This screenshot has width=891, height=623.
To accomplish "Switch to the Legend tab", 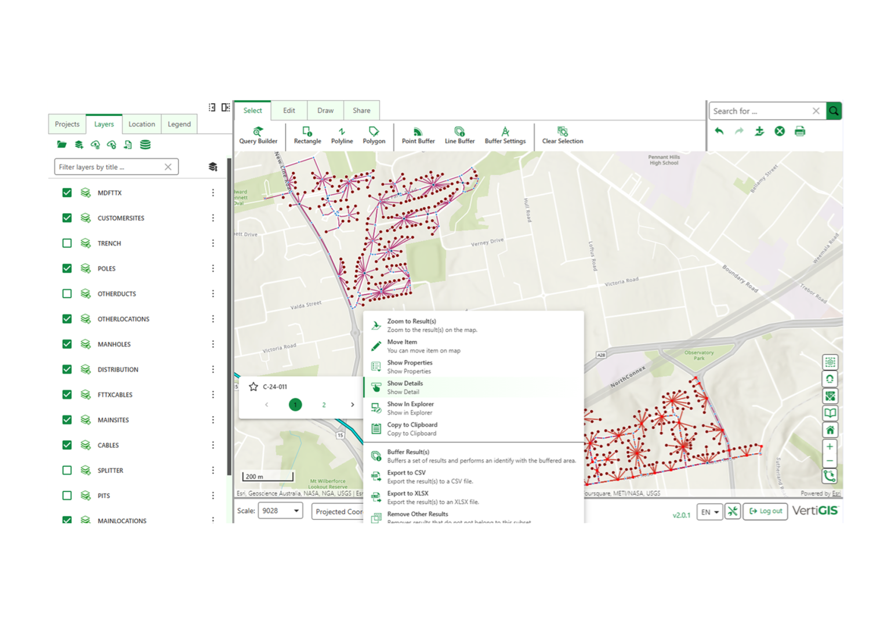I will (x=179, y=124).
